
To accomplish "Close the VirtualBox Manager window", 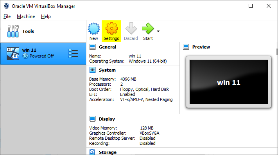I will click(x=269, y=6).
